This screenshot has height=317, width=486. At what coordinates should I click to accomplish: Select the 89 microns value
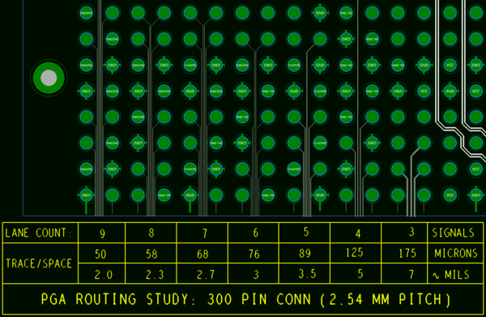click(x=305, y=253)
